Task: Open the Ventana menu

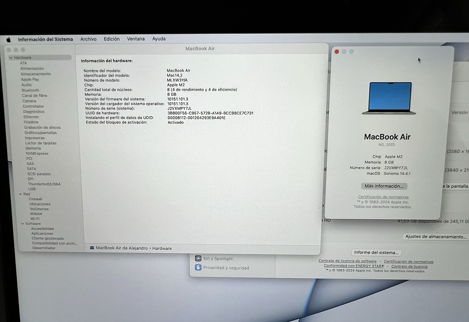Action: (136, 39)
